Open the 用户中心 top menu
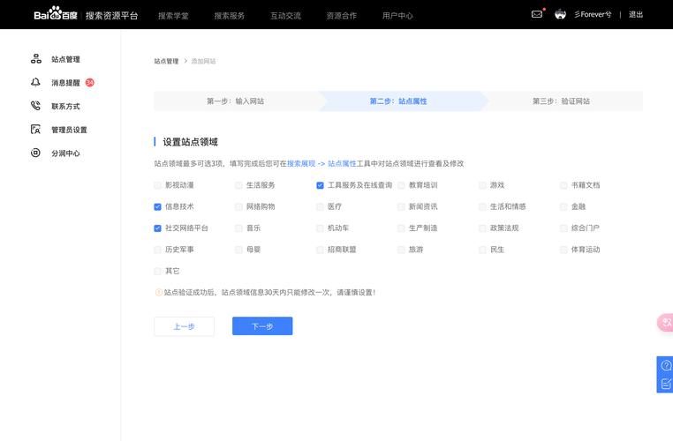 (397, 16)
